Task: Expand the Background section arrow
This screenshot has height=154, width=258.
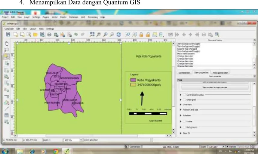Action: (x=180, y=127)
